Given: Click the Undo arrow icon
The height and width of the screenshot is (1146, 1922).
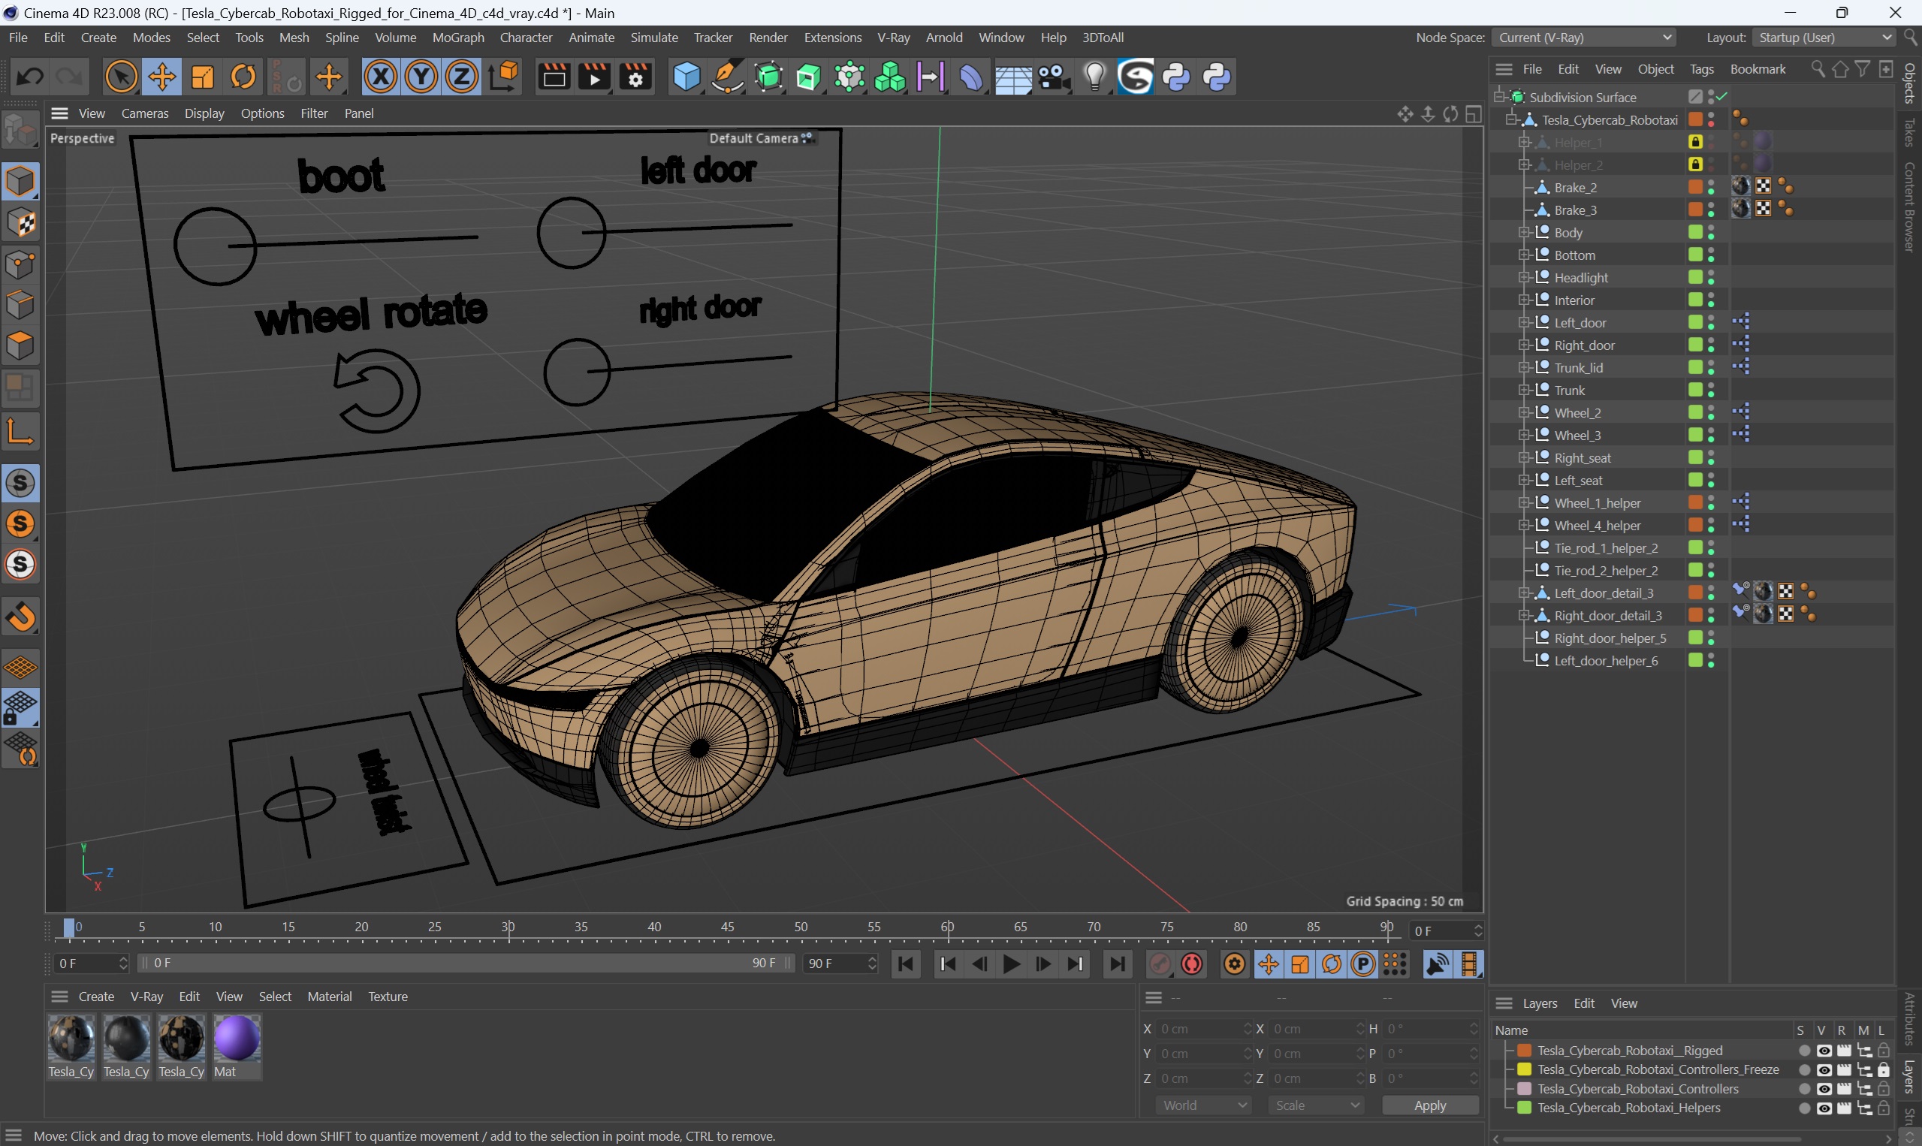Looking at the screenshot, I should 30,77.
